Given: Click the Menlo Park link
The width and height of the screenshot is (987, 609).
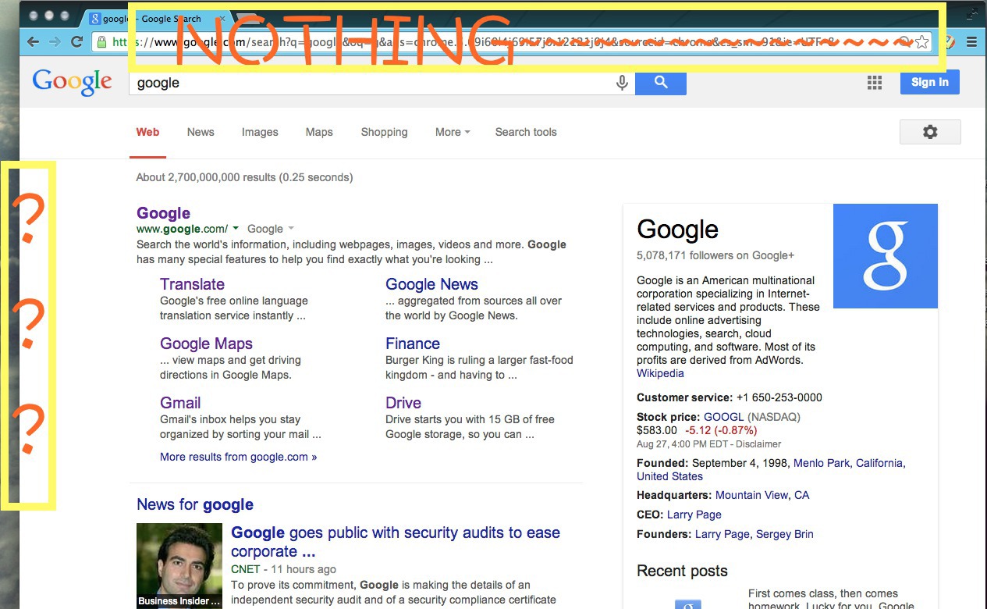Looking at the screenshot, I should (x=822, y=463).
